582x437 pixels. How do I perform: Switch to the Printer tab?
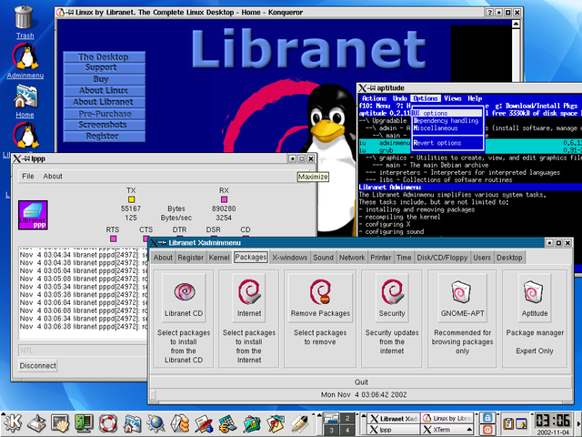click(x=381, y=258)
